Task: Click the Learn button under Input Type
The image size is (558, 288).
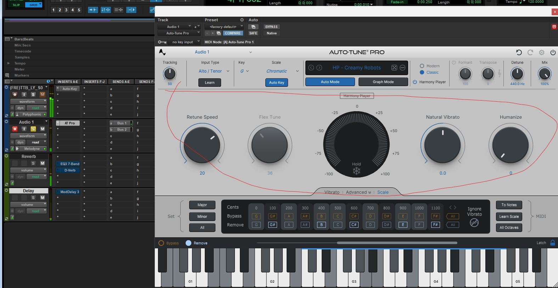Action: point(210,83)
